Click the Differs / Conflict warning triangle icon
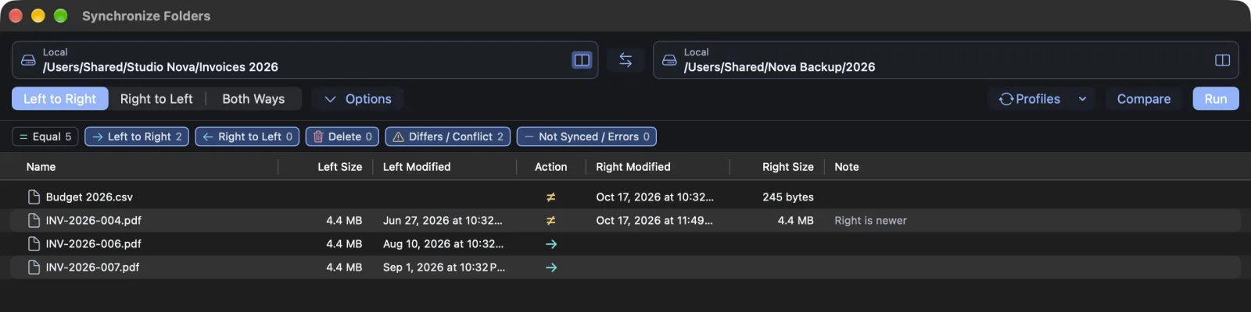Viewport: 1251px width, 312px height. click(x=398, y=136)
